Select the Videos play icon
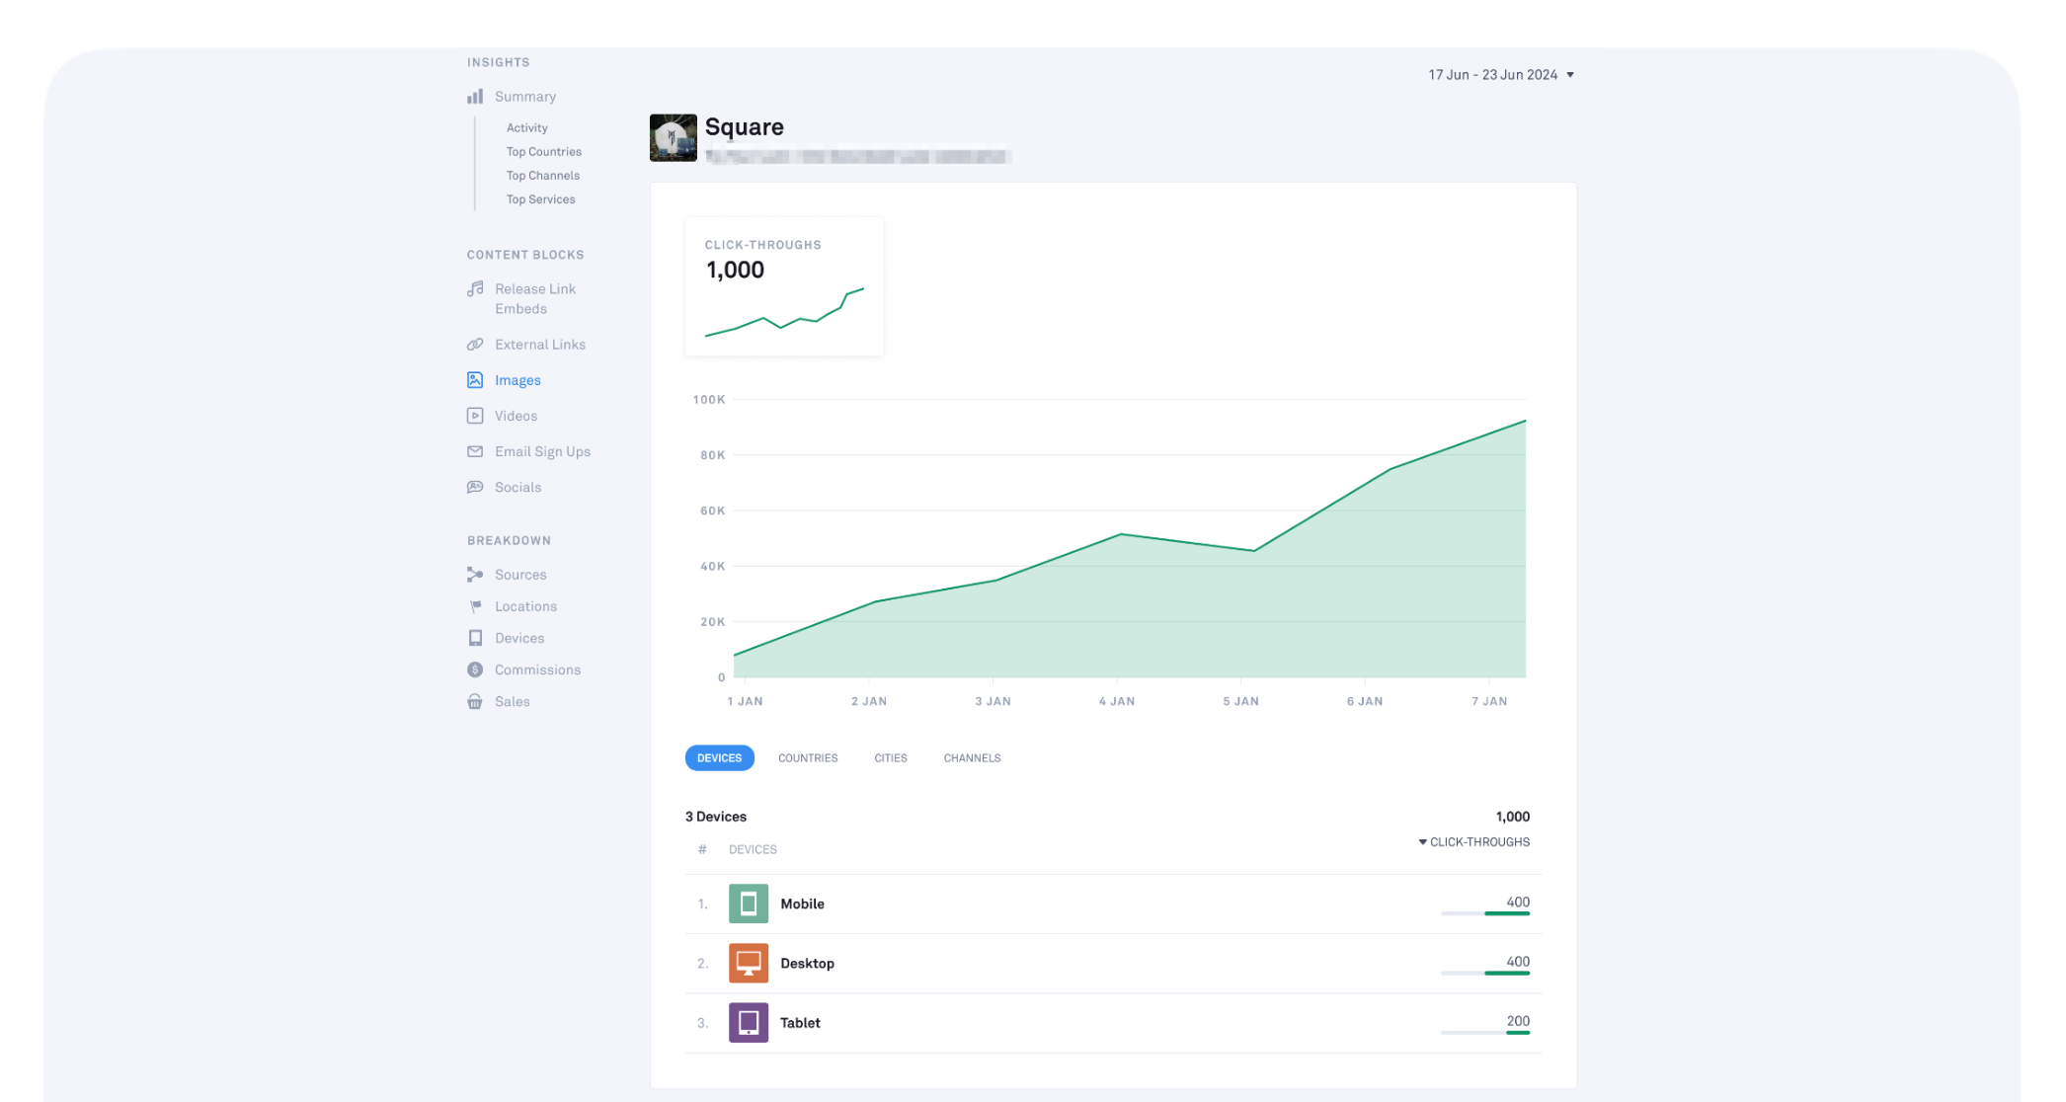Image resolution: width=2066 pixels, height=1102 pixels. click(475, 416)
